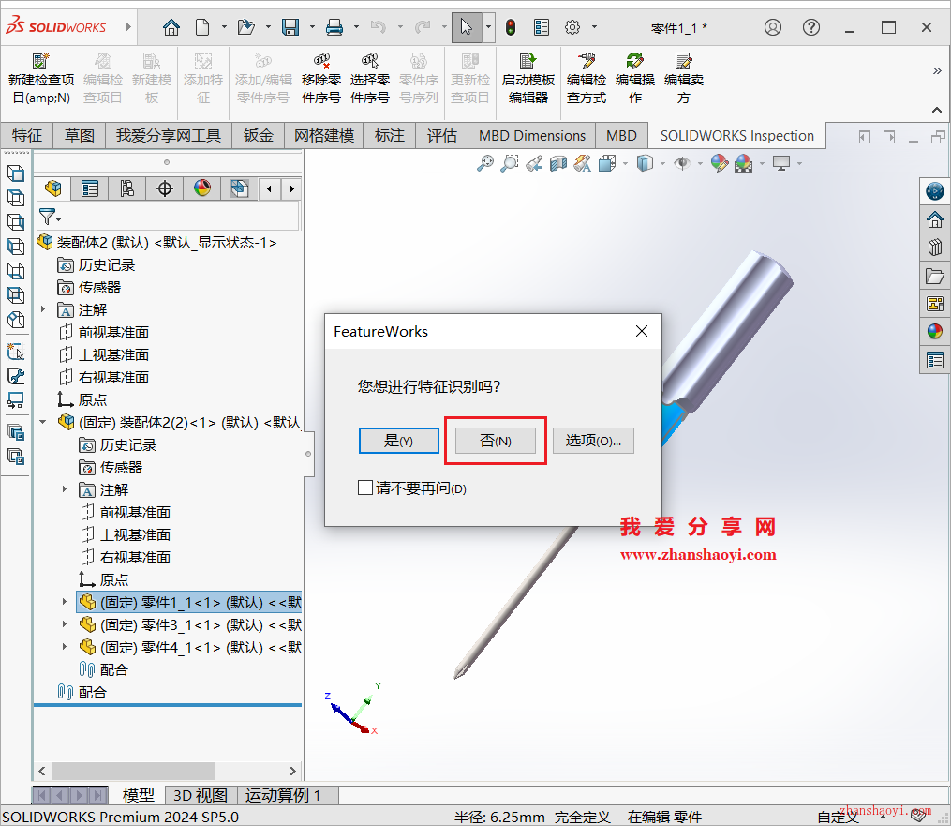Launch Template Editor (启动模板编辑器)

528,79
